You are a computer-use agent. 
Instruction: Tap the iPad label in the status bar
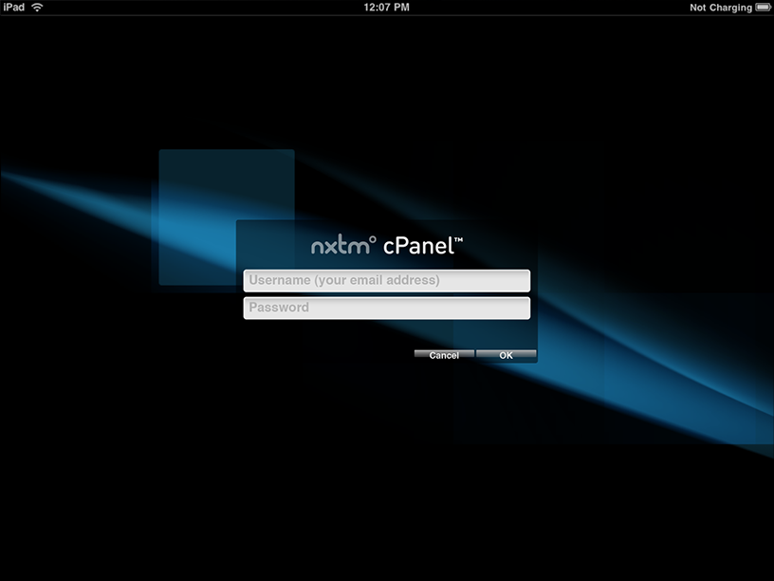(14, 7)
